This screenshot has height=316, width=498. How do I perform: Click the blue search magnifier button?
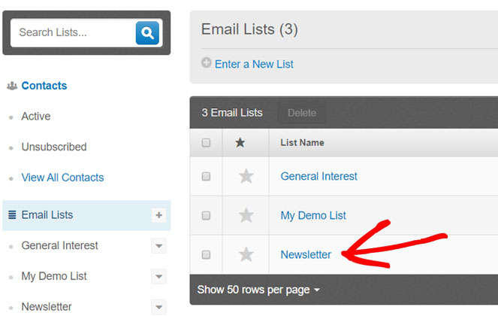click(147, 32)
